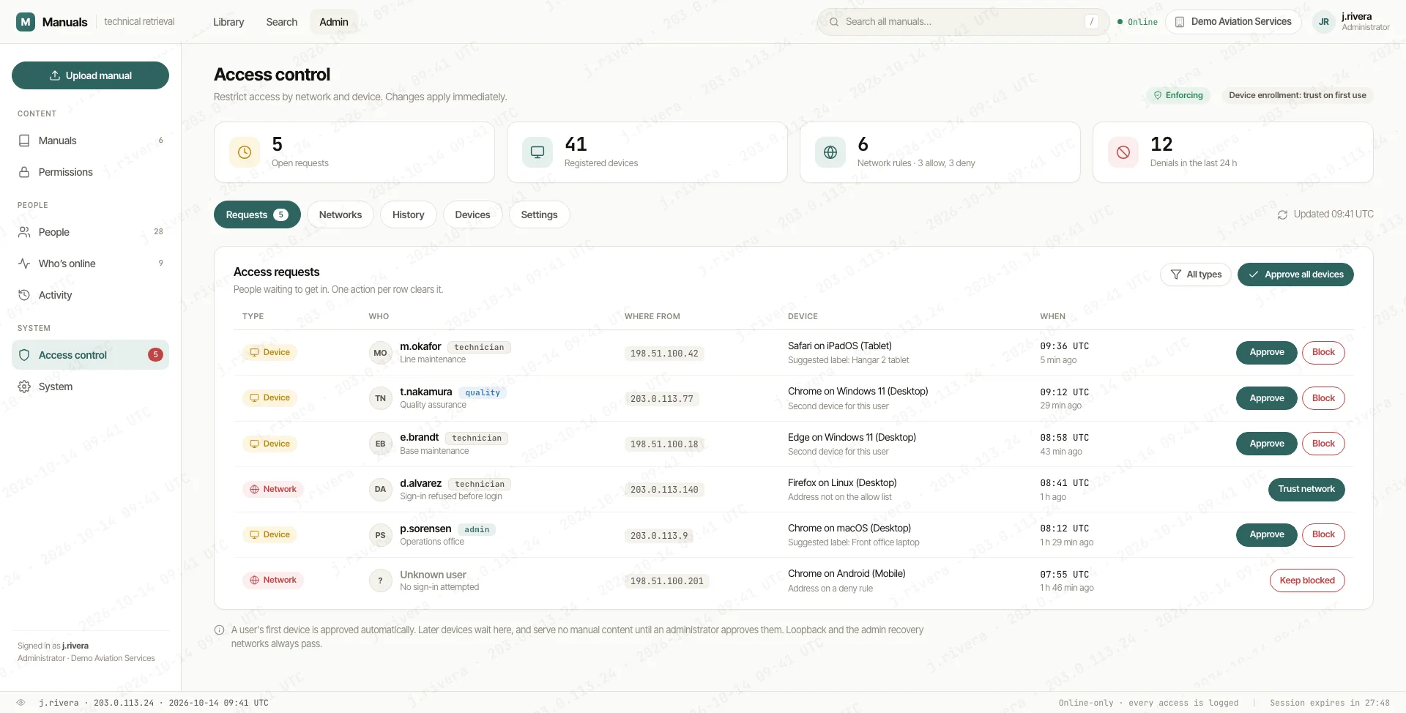Click the refresh icon beside Updated 09:41 UTC
Screen dimensions: 1406x713
click(x=1282, y=214)
